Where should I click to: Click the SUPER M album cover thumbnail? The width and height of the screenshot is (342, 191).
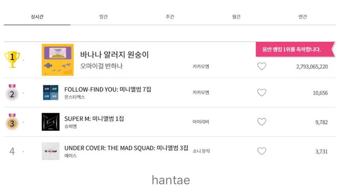[51, 122]
